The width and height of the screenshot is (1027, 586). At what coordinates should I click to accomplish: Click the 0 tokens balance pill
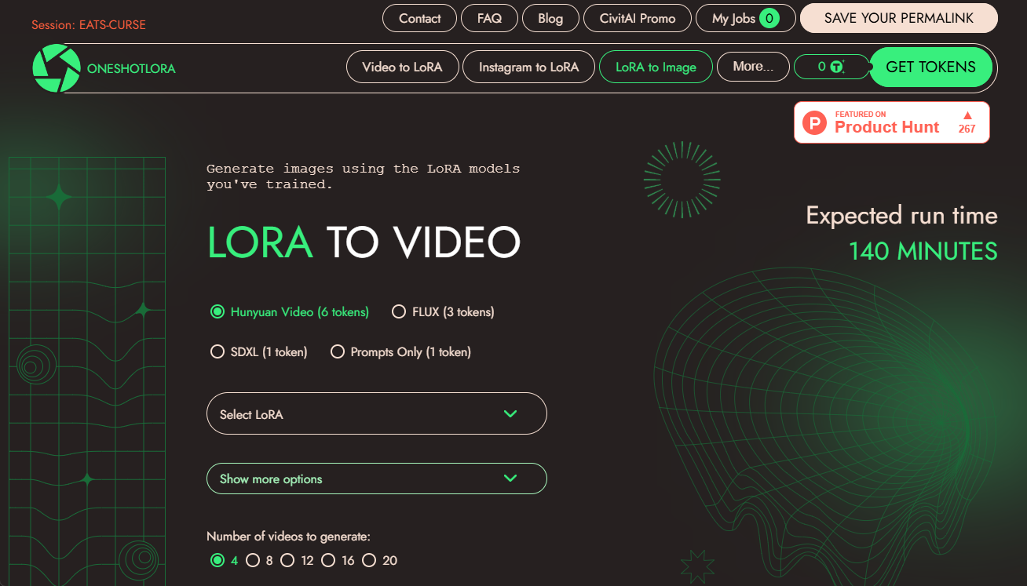831,67
